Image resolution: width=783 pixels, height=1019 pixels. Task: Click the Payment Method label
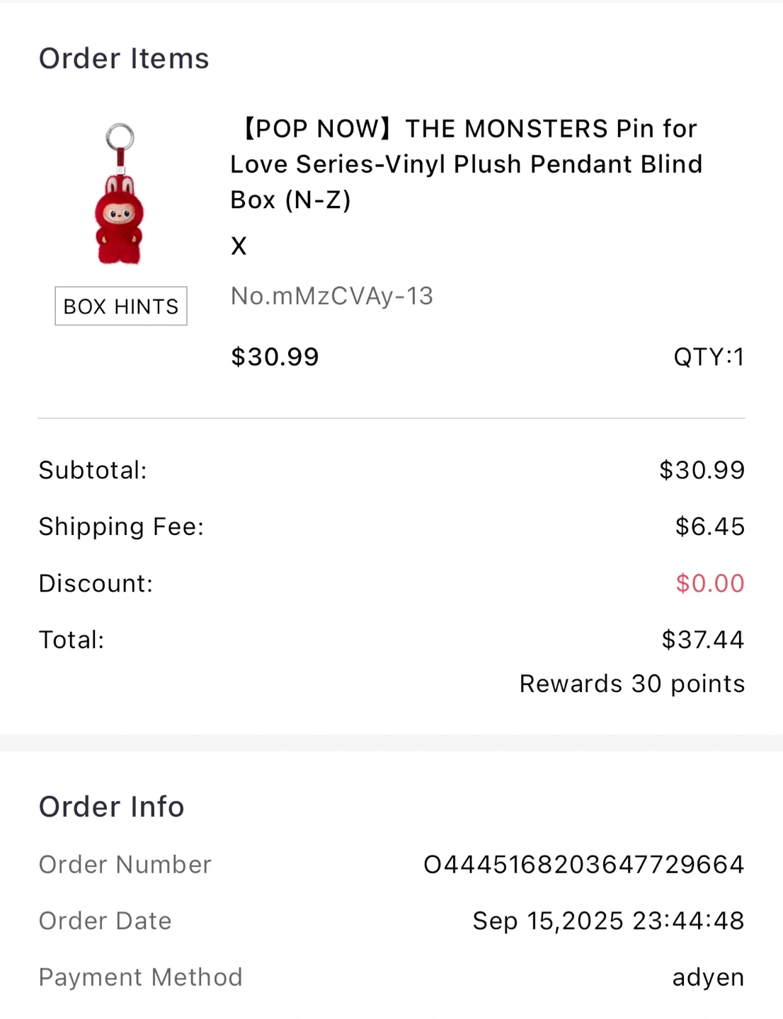140,977
